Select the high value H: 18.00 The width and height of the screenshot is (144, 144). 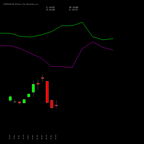tap(74, 7)
